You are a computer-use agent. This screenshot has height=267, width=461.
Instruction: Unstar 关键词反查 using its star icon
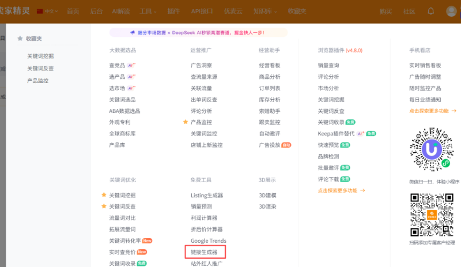(104, 206)
